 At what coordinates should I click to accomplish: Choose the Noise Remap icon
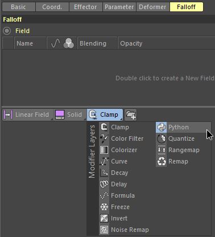pyautogui.click(x=104, y=230)
